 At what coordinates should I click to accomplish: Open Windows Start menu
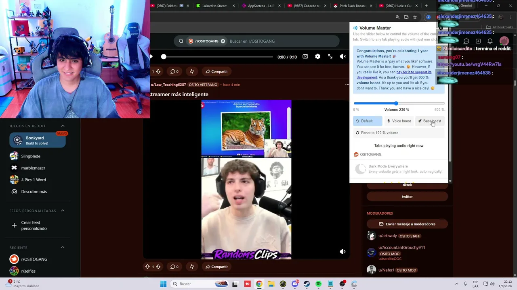163,284
